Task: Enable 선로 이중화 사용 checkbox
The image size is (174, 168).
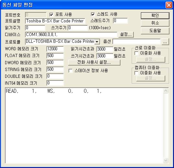Action: tap(136, 53)
